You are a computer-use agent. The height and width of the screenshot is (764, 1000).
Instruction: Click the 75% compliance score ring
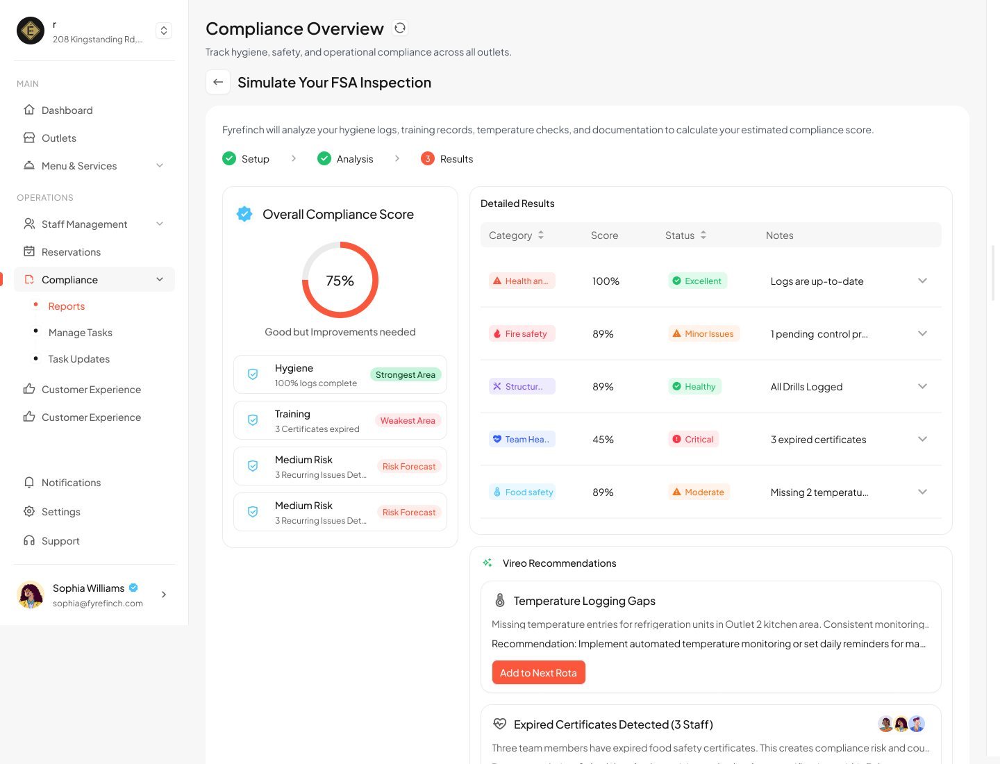(340, 280)
